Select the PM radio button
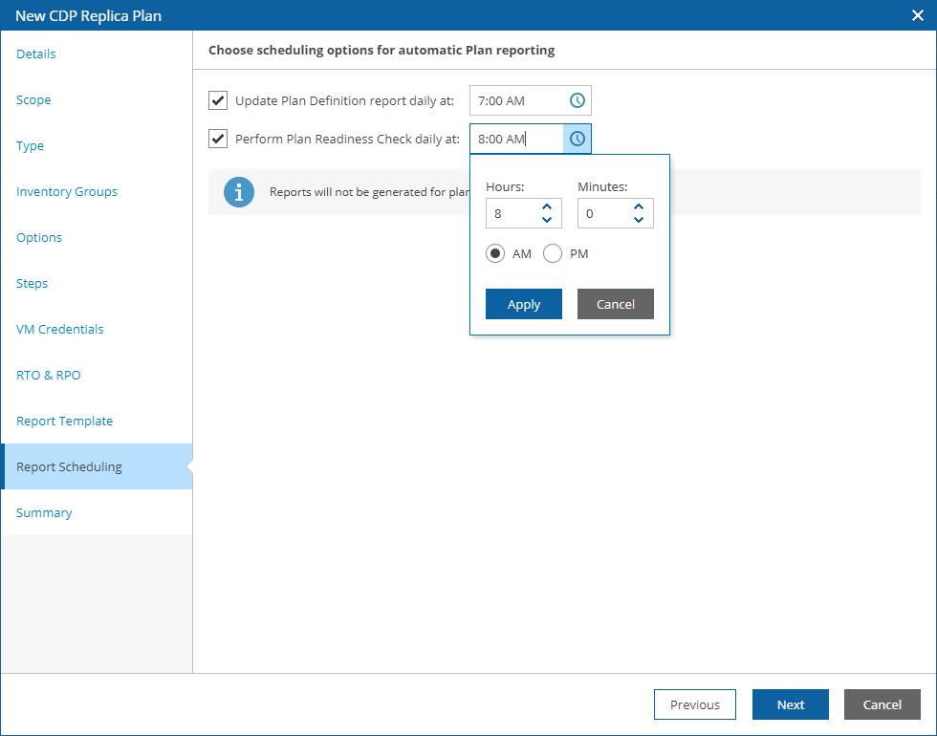937x736 pixels. (x=553, y=253)
